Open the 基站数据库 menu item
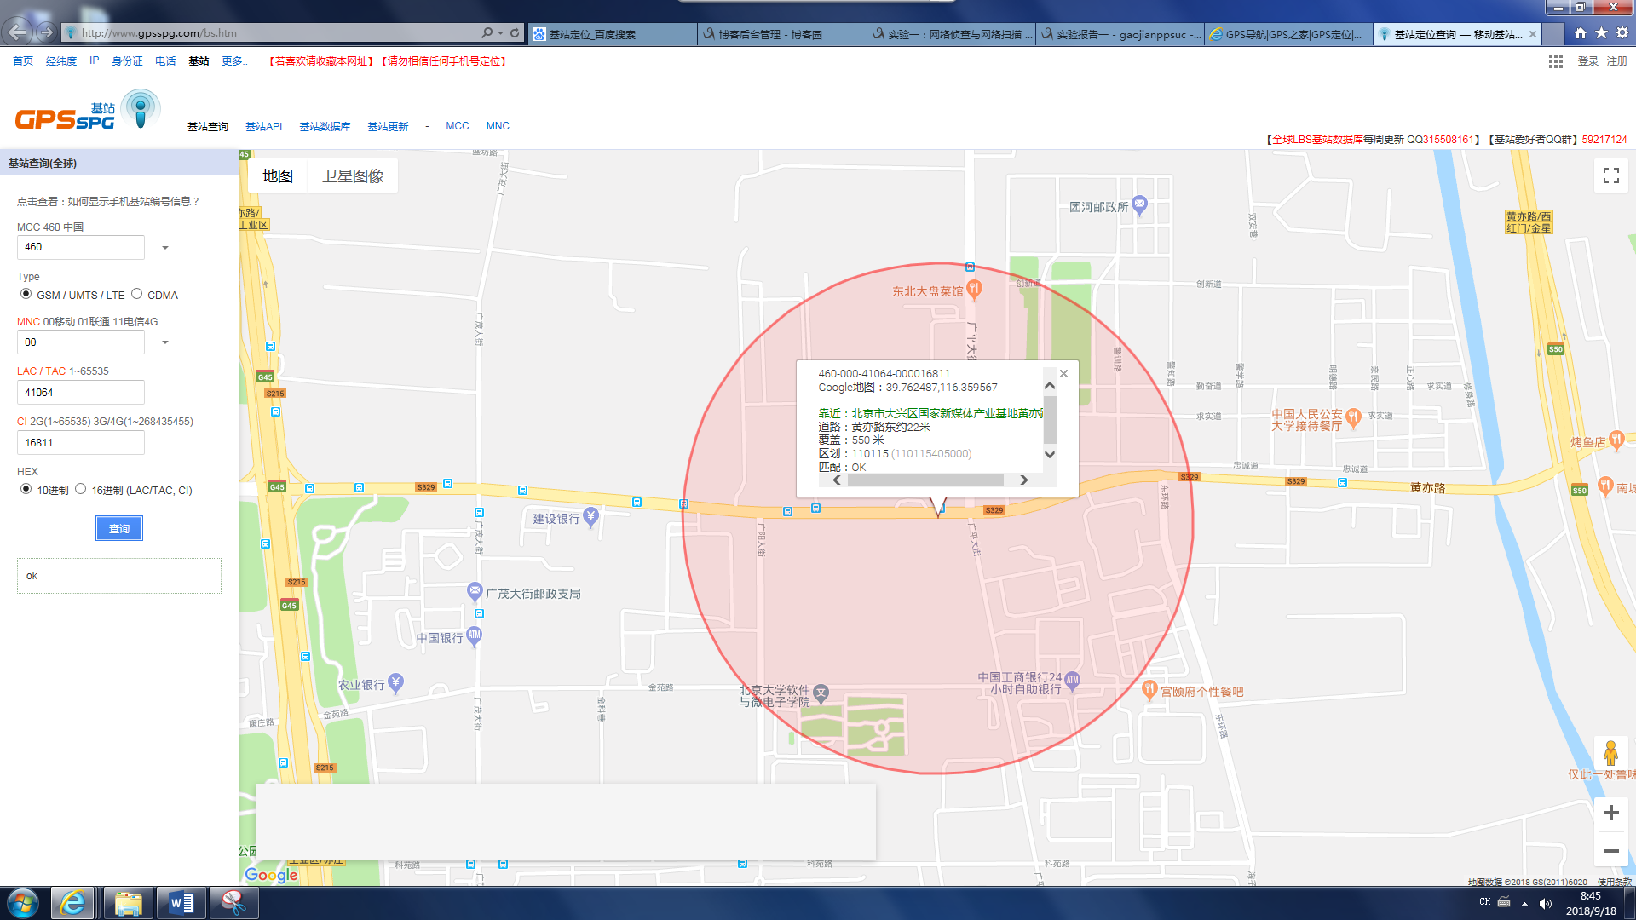1636x920 pixels. pos(325,126)
